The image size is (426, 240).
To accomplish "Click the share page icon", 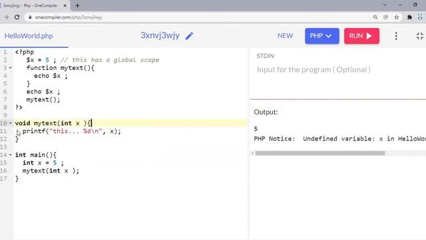I will pyautogui.click(x=386, y=17).
